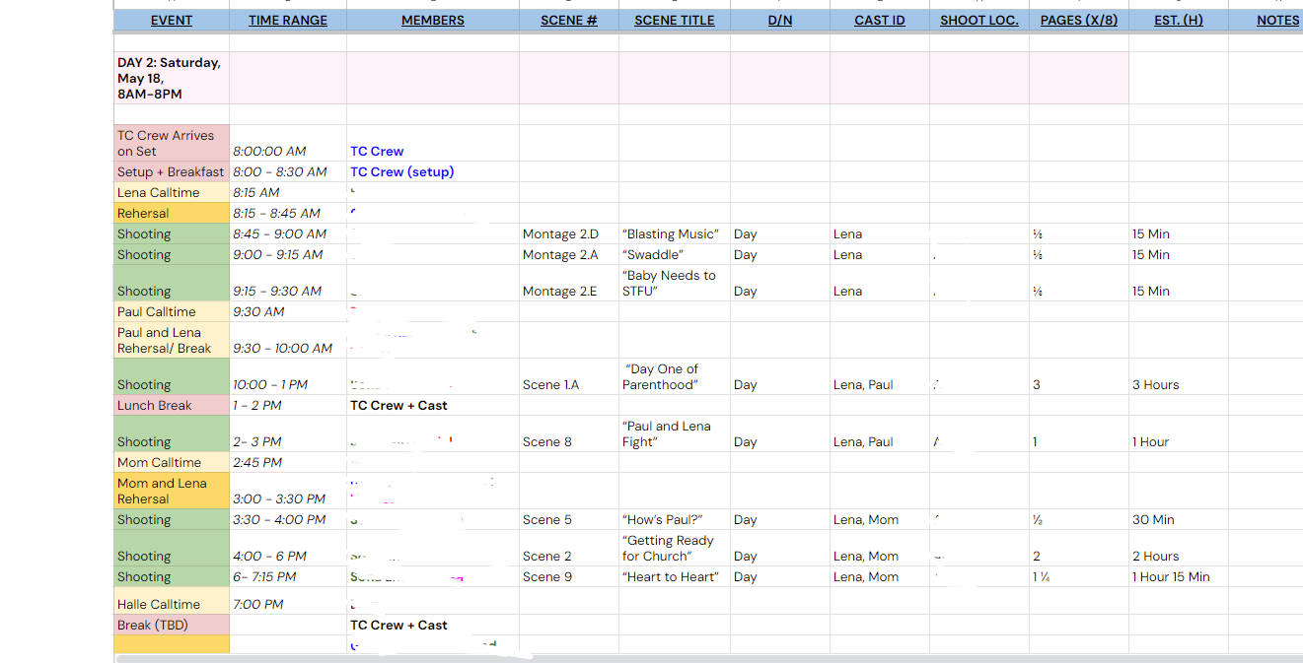This screenshot has height=663, width=1303.
Task: Click the 'Break (TBD)' event cell
Action: (x=172, y=625)
